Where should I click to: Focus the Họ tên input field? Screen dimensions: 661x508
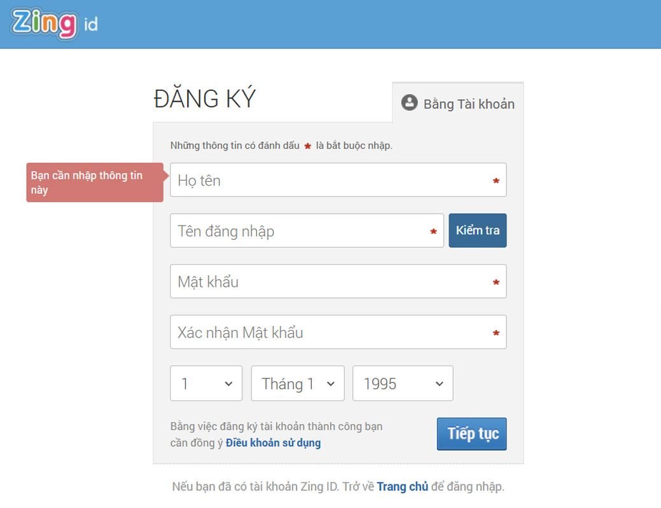coord(331,181)
